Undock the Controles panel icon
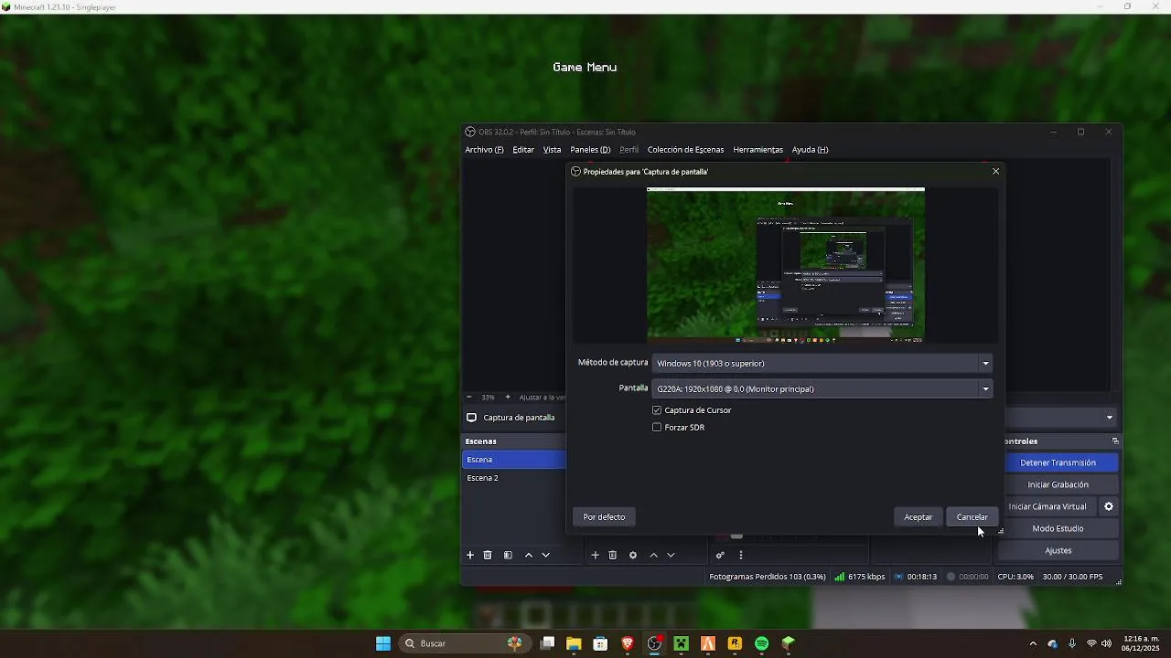The height and width of the screenshot is (658, 1171). click(x=1115, y=440)
